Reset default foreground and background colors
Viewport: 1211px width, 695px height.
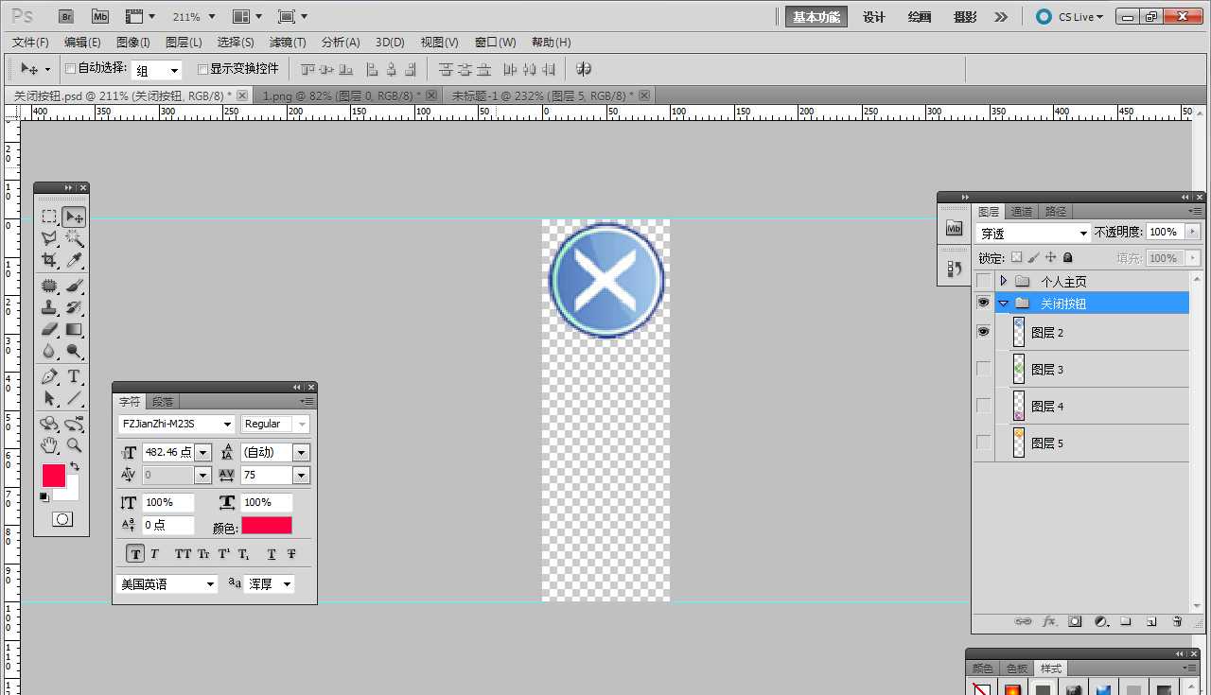point(44,496)
